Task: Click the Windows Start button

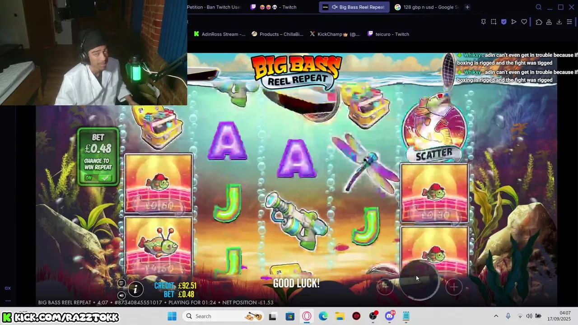Action: click(x=172, y=316)
